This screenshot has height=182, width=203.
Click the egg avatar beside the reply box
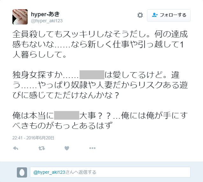(22, 172)
